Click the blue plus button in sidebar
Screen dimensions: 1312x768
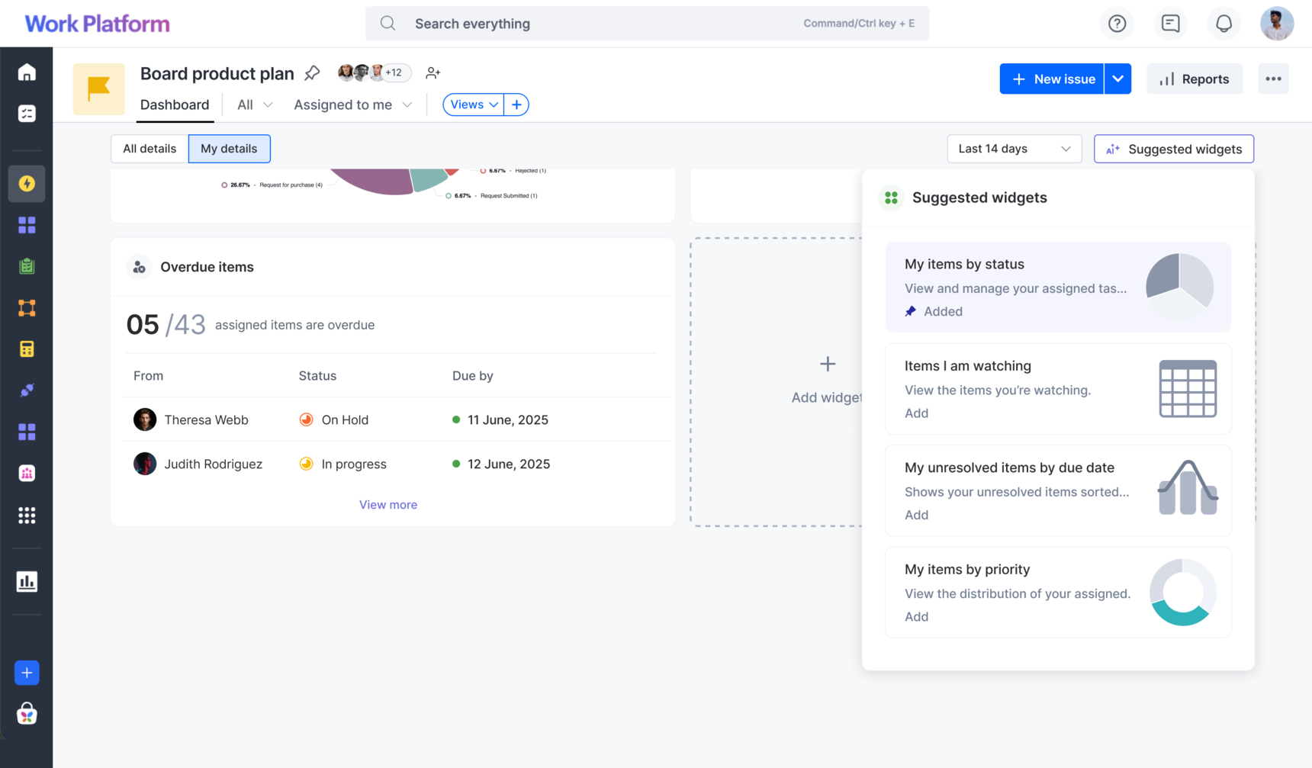pos(27,673)
